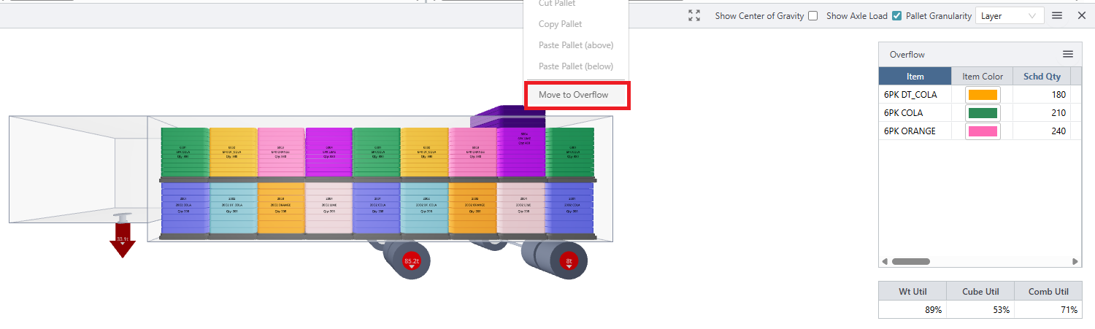Click the Overflow grid scroll-left arrow

pos(885,261)
